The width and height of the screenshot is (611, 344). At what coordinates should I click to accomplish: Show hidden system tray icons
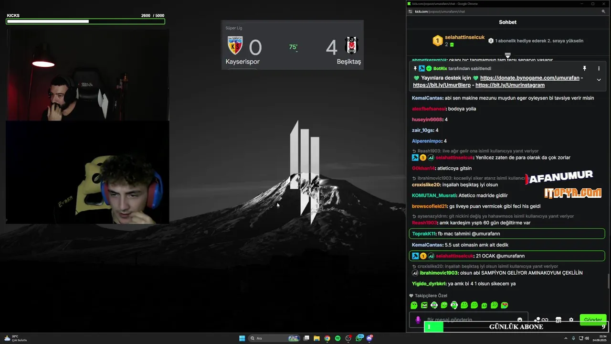pos(566,338)
